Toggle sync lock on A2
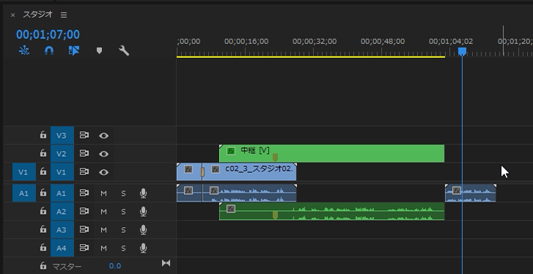 click(84, 211)
